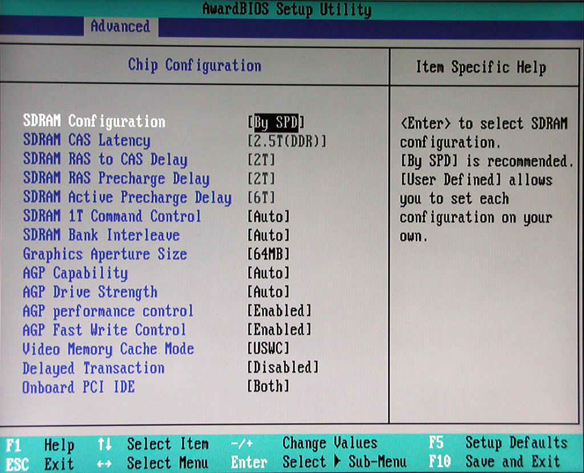The height and width of the screenshot is (473, 584).
Task: Select the Onboard PCI IDE label
Action: click(79, 387)
